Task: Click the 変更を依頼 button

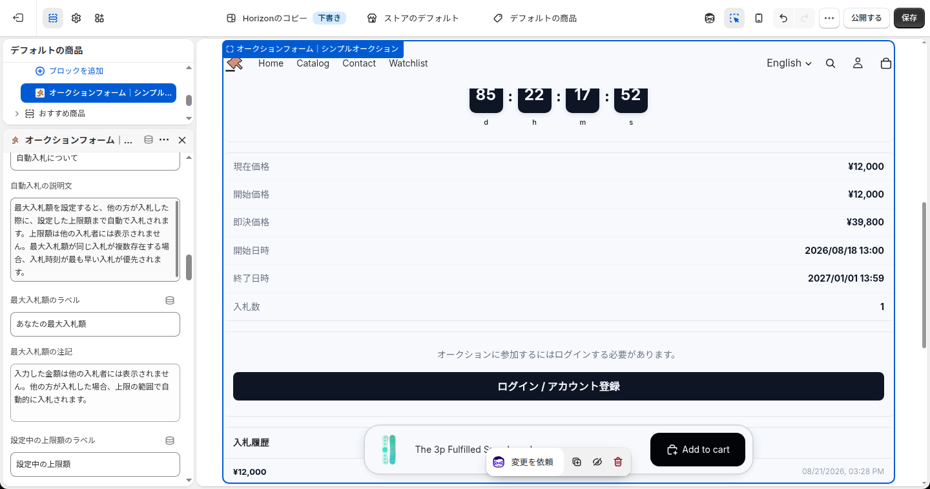Action: [x=524, y=463]
